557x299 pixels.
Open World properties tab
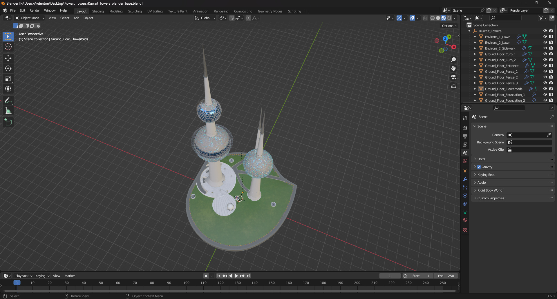tap(465, 161)
